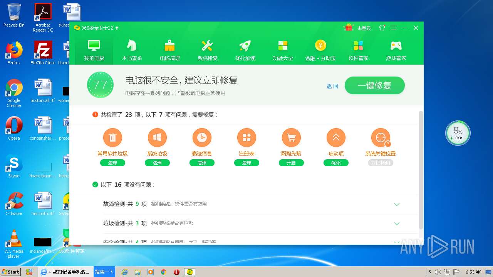Open Acrobat Reader DC desktop icon

(x=43, y=18)
